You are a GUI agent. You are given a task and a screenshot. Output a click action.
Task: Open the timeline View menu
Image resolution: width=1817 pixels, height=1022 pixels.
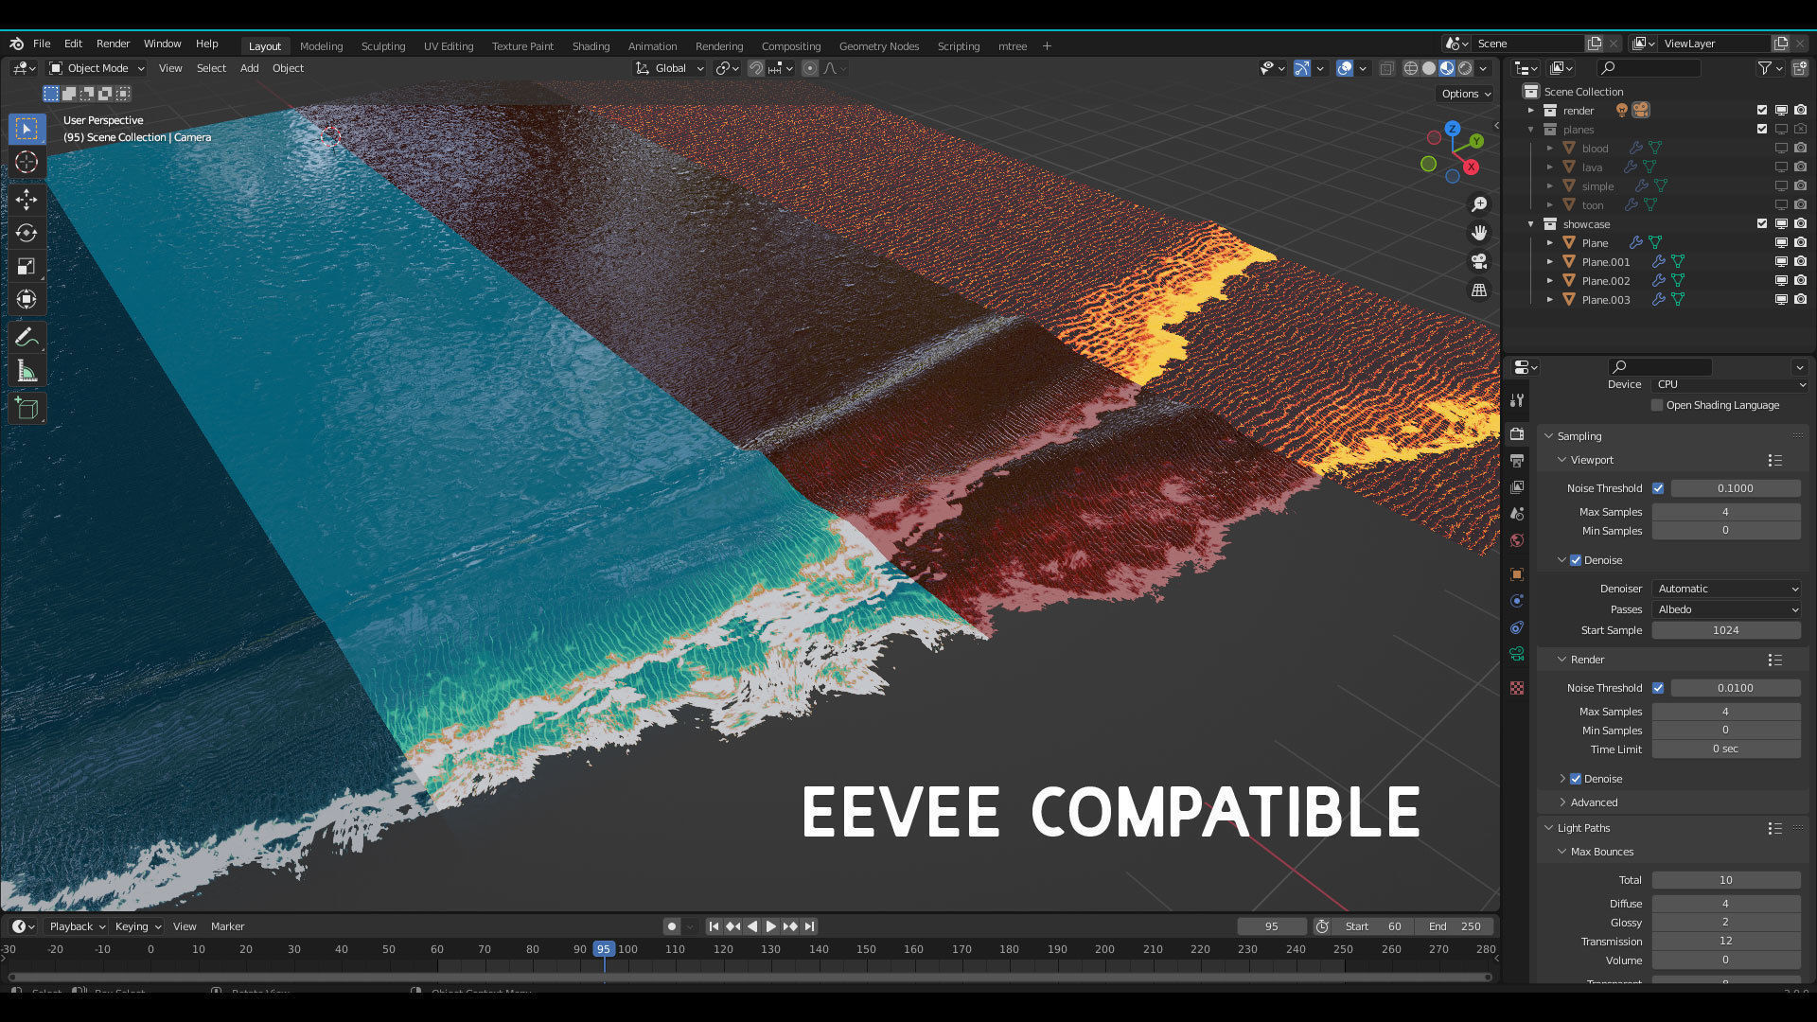point(185,926)
